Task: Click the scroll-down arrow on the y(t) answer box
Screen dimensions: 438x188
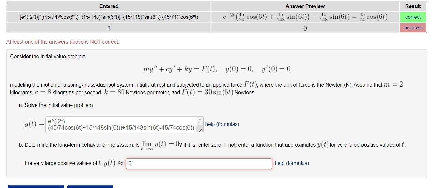Action: [x=200, y=124]
